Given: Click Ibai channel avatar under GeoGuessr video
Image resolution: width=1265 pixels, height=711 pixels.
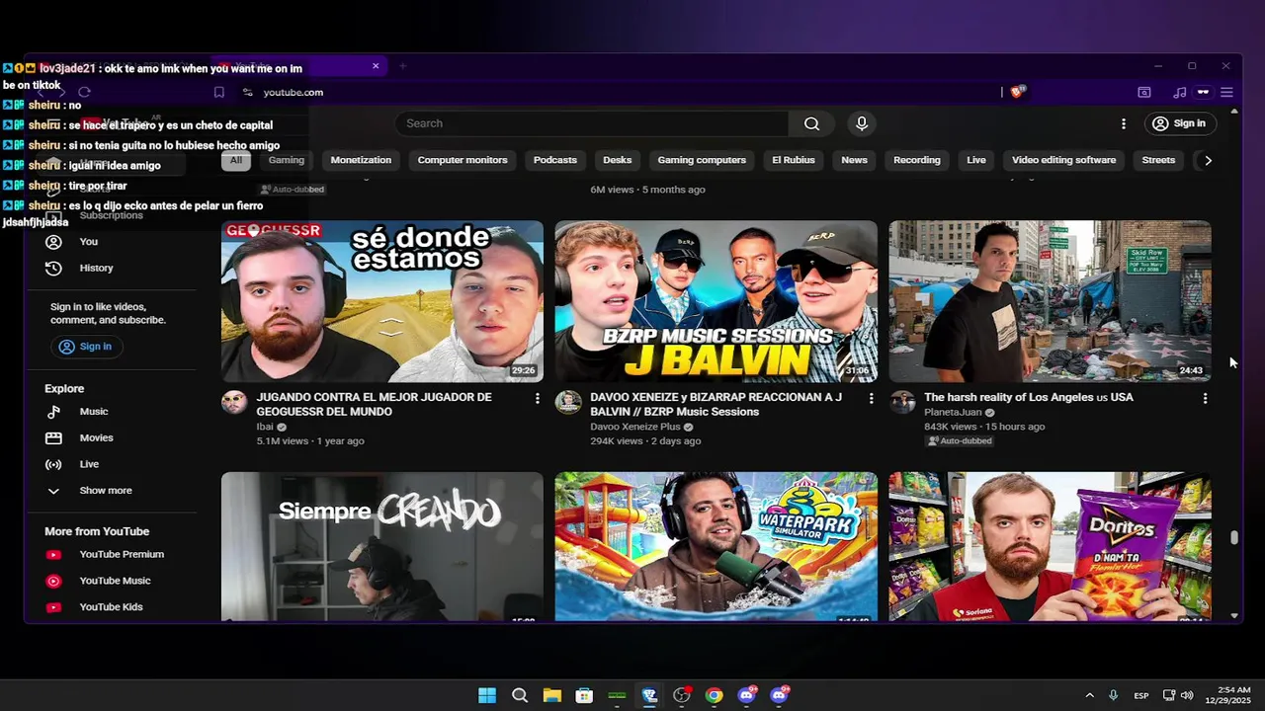Looking at the screenshot, I should click(x=234, y=402).
